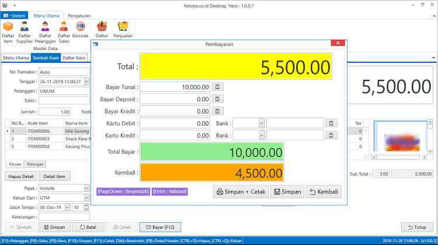Open the Barcode tool icon

coord(80,30)
